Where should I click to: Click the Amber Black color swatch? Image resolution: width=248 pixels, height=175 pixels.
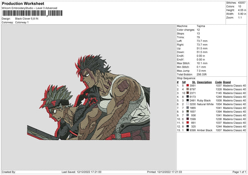pos(188,130)
